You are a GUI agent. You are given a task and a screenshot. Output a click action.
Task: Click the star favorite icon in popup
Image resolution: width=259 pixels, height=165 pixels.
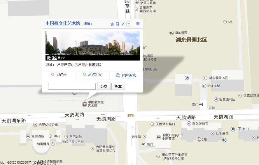[x=112, y=24]
